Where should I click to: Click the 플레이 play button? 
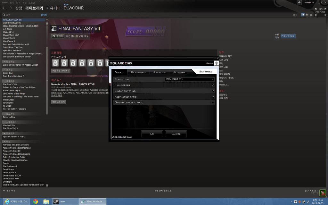[x=58, y=36]
